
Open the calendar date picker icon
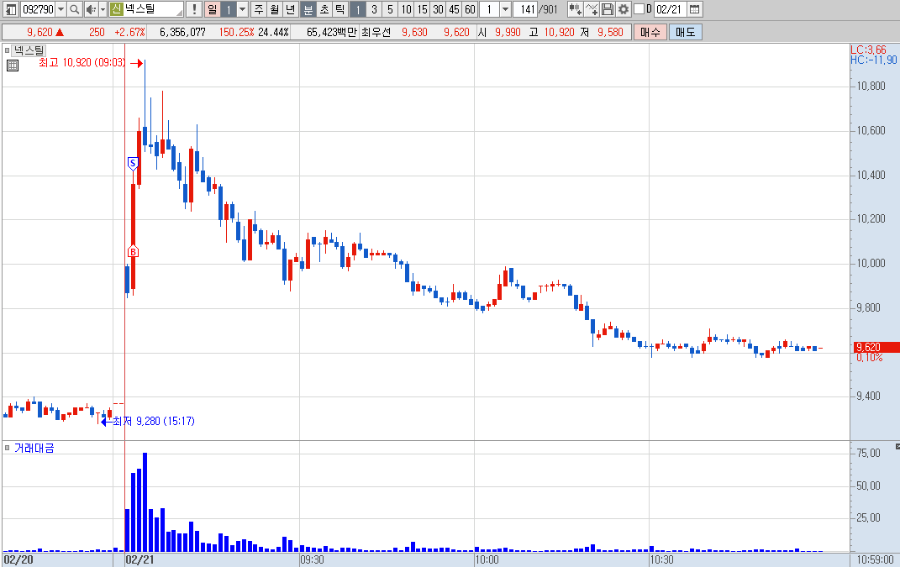(x=694, y=9)
